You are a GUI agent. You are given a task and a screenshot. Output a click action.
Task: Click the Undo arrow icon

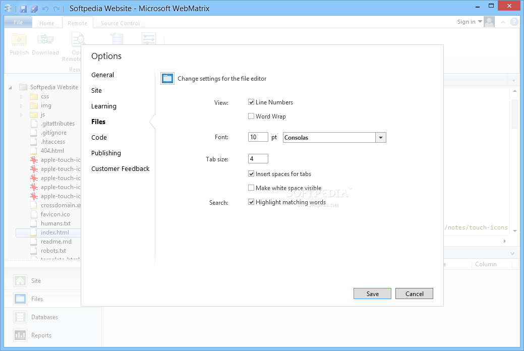tap(45, 9)
